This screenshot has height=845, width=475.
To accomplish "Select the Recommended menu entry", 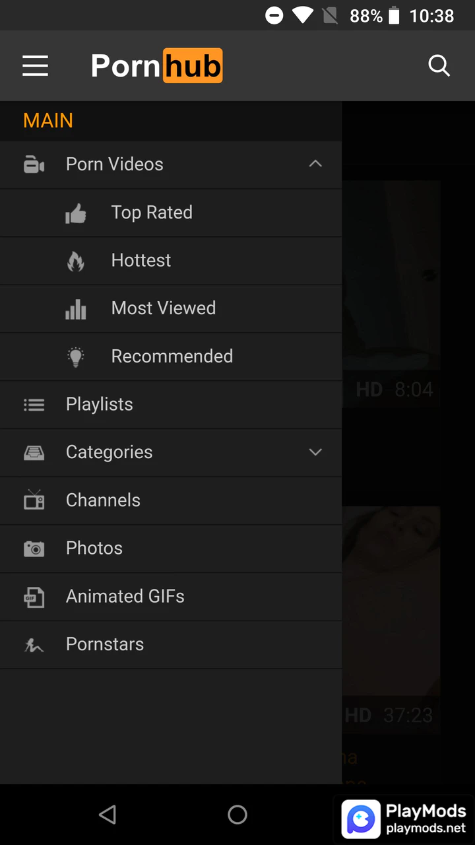I will click(x=171, y=356).
